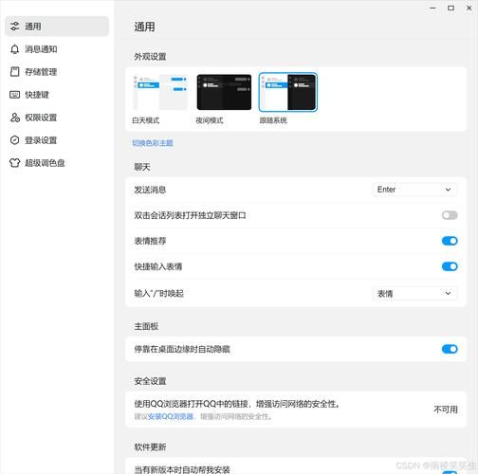Open the 输入"/"时唤起 表情 dropdown
Image resolution: width=478 pixels, height=474 pixels.
tap(414, 294)
